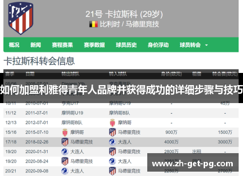Click team name 摩纳哥 in the 2012-07-01 row
Viewport: 243px width, 176px height.
pyautogui.click(x=124, y=123)
